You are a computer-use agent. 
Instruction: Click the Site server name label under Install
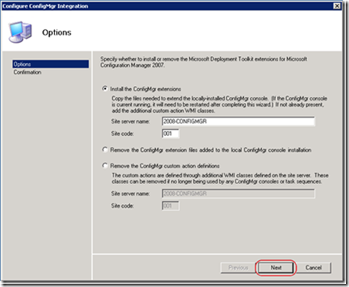point(130,121)
